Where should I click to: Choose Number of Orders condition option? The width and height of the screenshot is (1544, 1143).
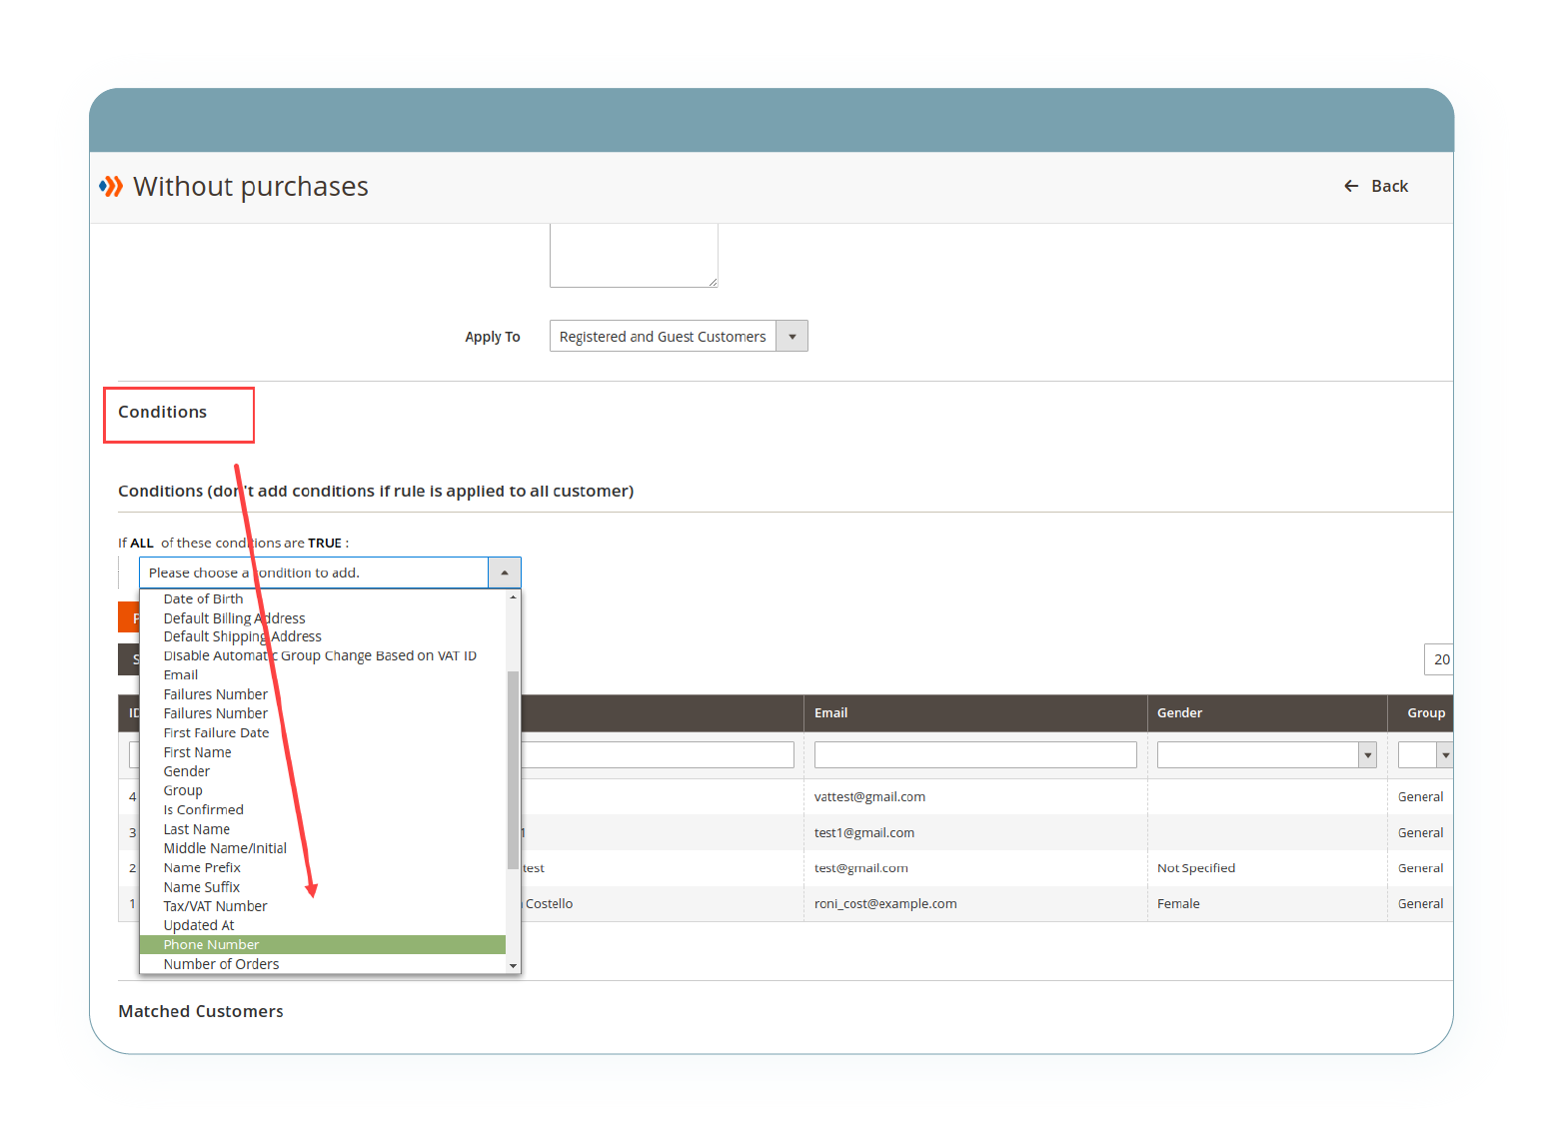click(221, 964)
